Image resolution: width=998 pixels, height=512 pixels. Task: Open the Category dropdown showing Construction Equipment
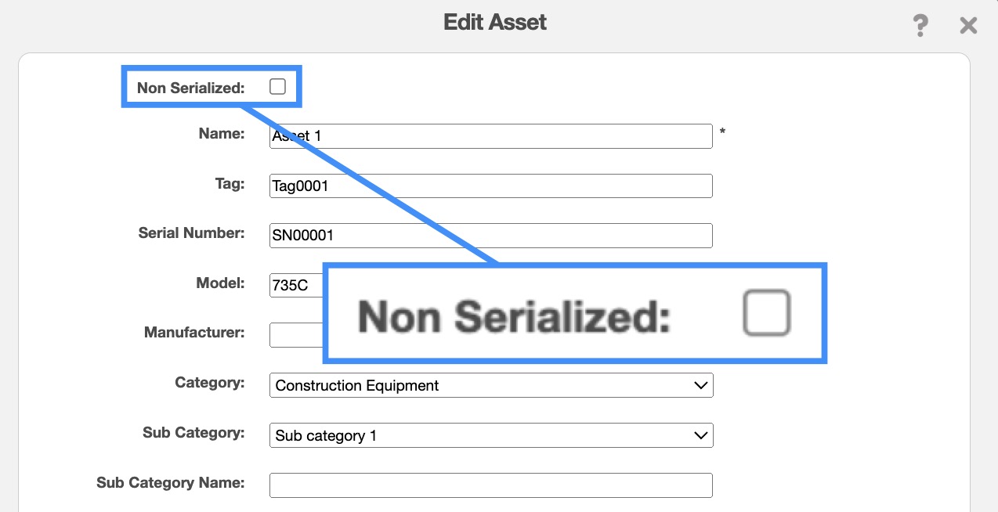(x=490, y=385)
